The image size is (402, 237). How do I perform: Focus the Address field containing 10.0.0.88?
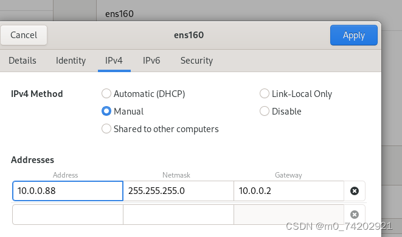click(x=68, y=191)
